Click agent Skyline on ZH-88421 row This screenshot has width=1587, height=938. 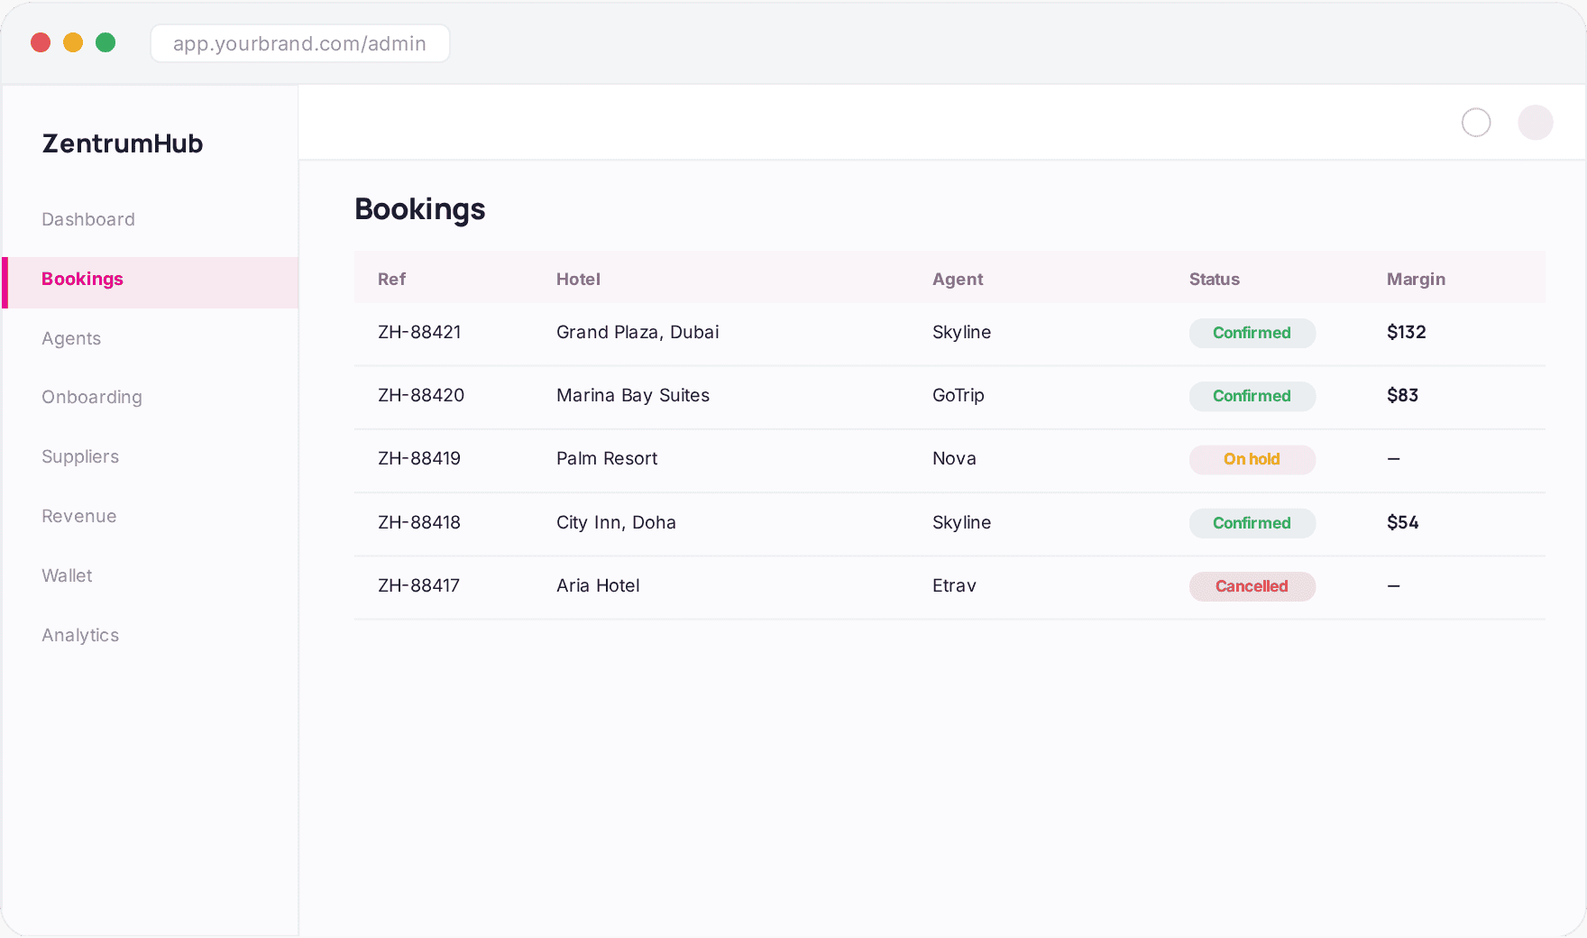point(961,332)
